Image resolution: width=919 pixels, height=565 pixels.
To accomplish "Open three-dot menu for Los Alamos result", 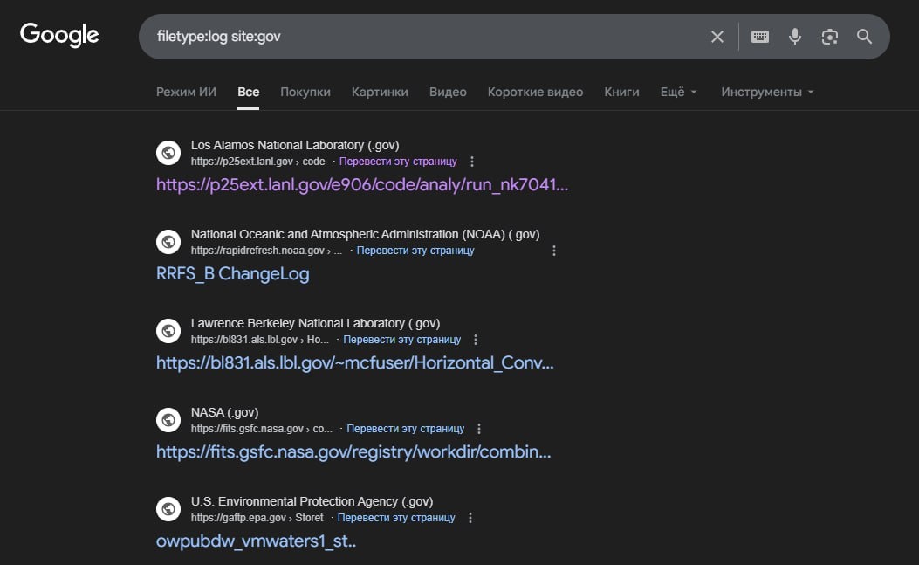I will click(x=472, y=162).
